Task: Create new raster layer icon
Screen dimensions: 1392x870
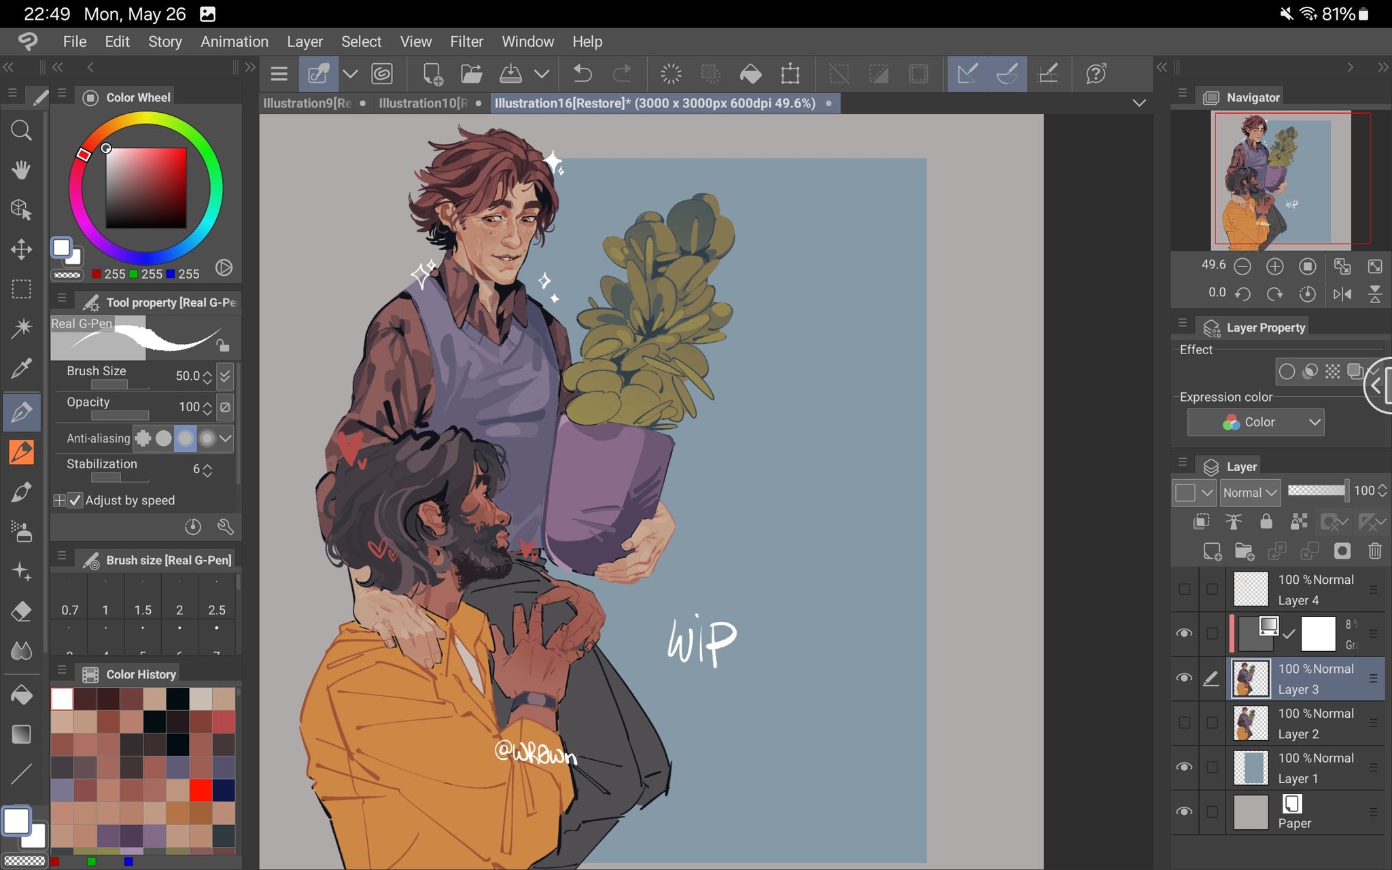Action: (x=1213, y=551)
